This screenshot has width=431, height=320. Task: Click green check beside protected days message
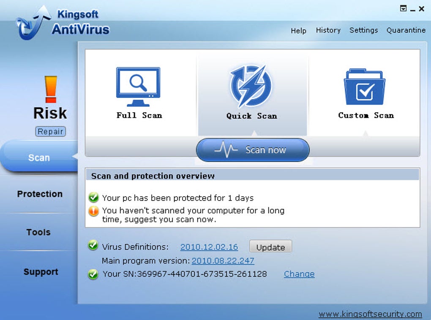click(x=93, y=197)
